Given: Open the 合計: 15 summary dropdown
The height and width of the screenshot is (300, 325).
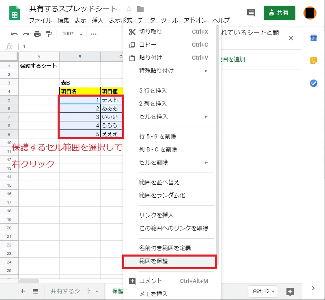Looking at the screenshot, I should (263, 291).
